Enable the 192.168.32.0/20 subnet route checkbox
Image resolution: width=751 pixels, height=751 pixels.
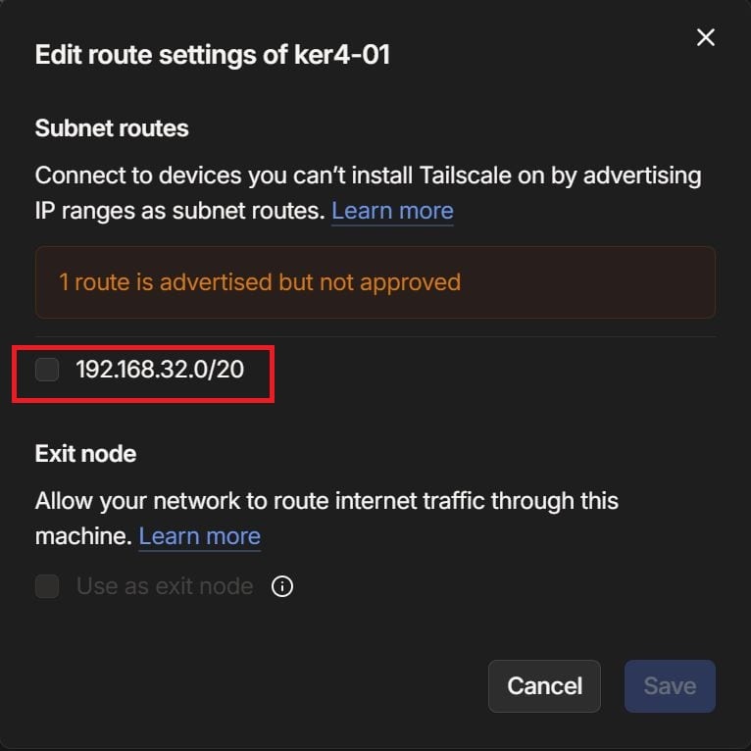coord(47,370)
